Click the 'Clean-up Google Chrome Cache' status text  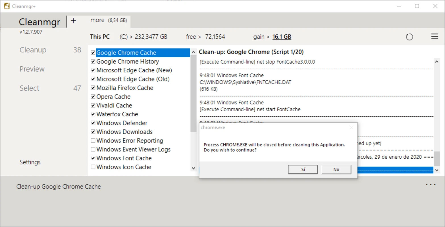coord(59,187)
